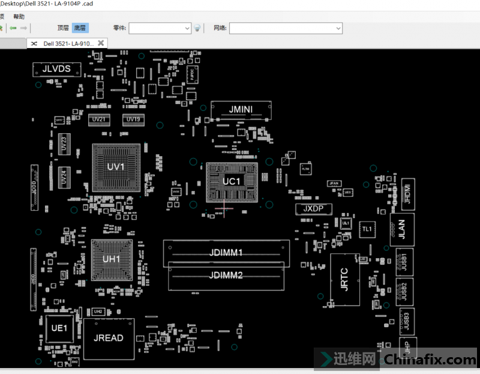The image size is (480, 374).
Task: Select the Dell 3521- LA-910 document tab
Action: 66,43
